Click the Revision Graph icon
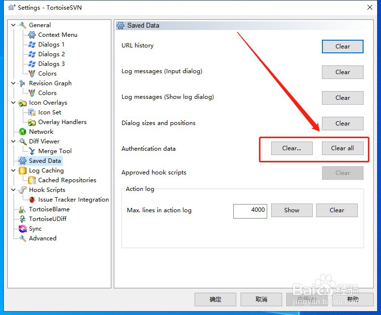381x315 pixels. pos(22,83)
